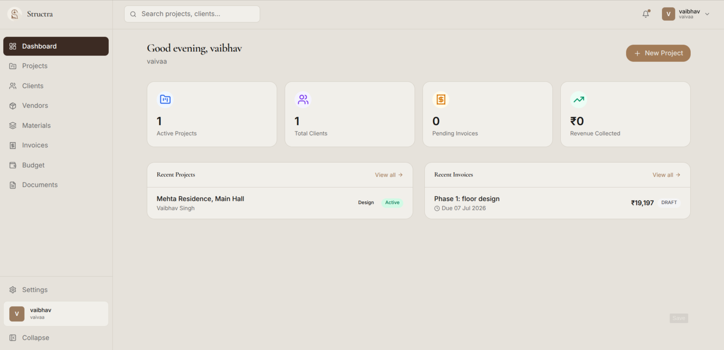Click the Budget wallet icon in sidebar
The width and height of the screenshot is (724, 350).
pyautogui.click(x=13, y=165)
